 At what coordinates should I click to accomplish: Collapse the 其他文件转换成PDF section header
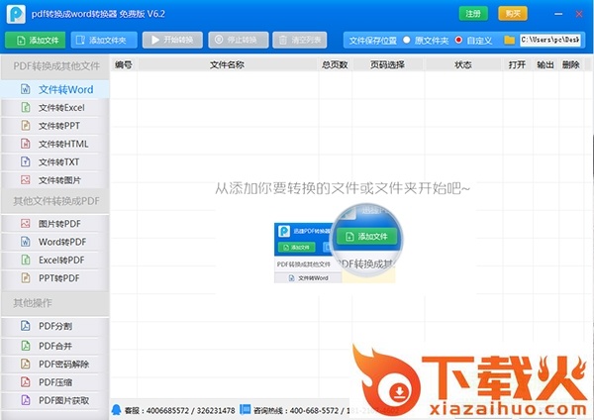pos(55,201)
